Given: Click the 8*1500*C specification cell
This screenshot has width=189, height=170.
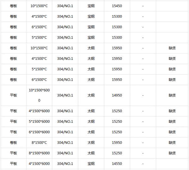Looking at the screenshot, I should tap(39, 143).
